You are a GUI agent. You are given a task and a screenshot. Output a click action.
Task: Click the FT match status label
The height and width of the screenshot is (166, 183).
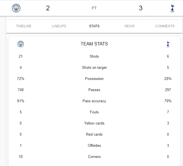pos(94,8)
